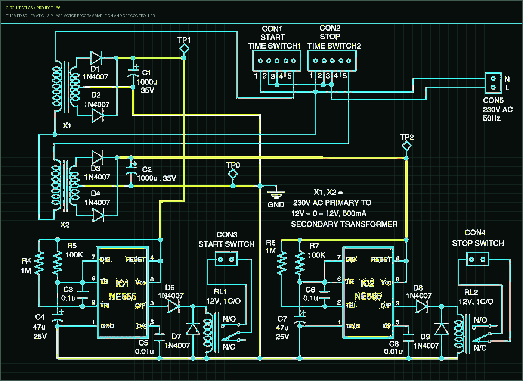Click the D7 flyback diode symbol
The height and width of the screenshot is (381, 523).
[x=193, y=328]
